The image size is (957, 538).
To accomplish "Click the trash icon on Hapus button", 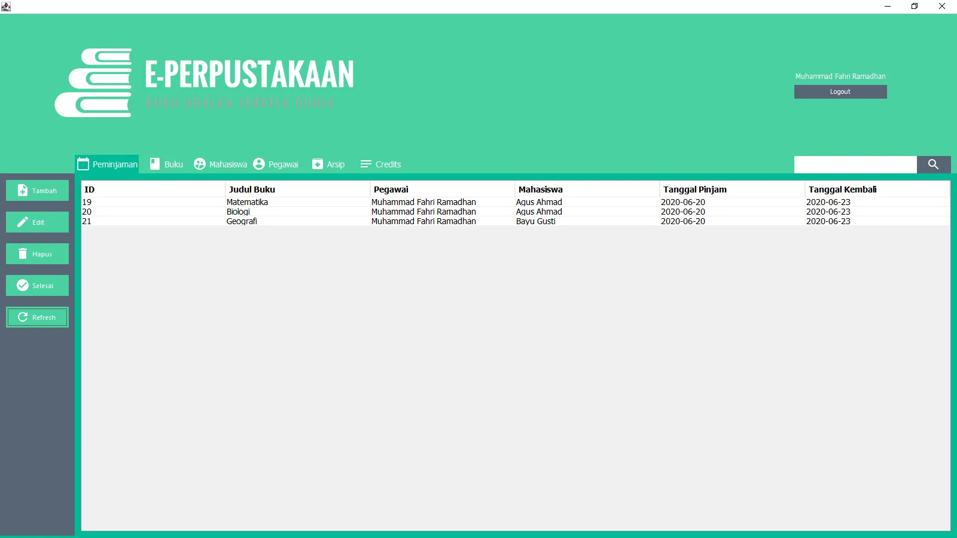I will pos(22,253).
